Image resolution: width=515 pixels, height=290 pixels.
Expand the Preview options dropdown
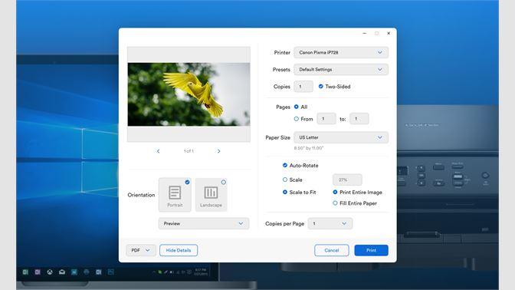pyautogui.click(x=204, y=223)
